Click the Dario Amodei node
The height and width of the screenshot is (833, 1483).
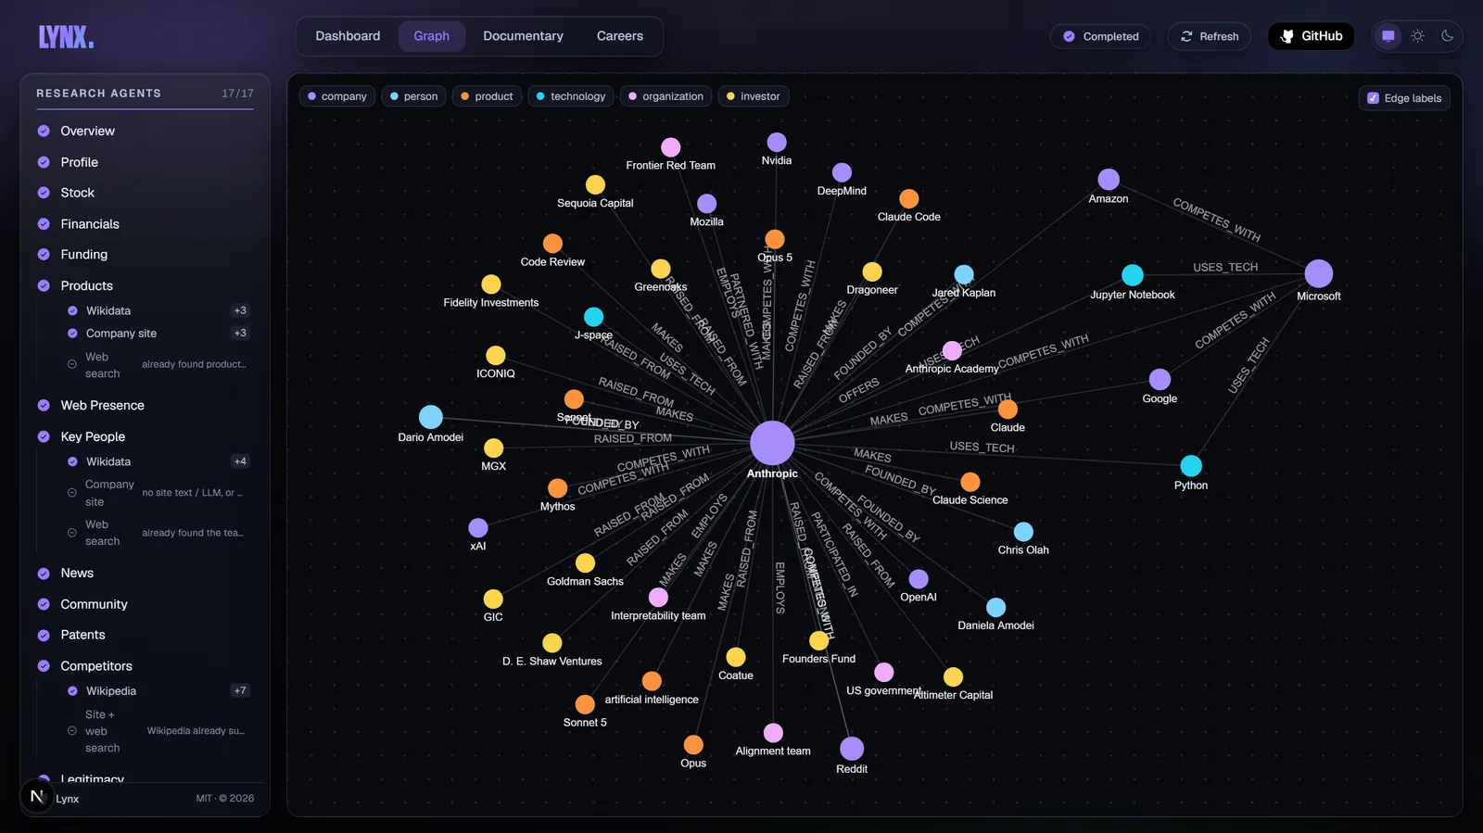click(x=431, y=417)
